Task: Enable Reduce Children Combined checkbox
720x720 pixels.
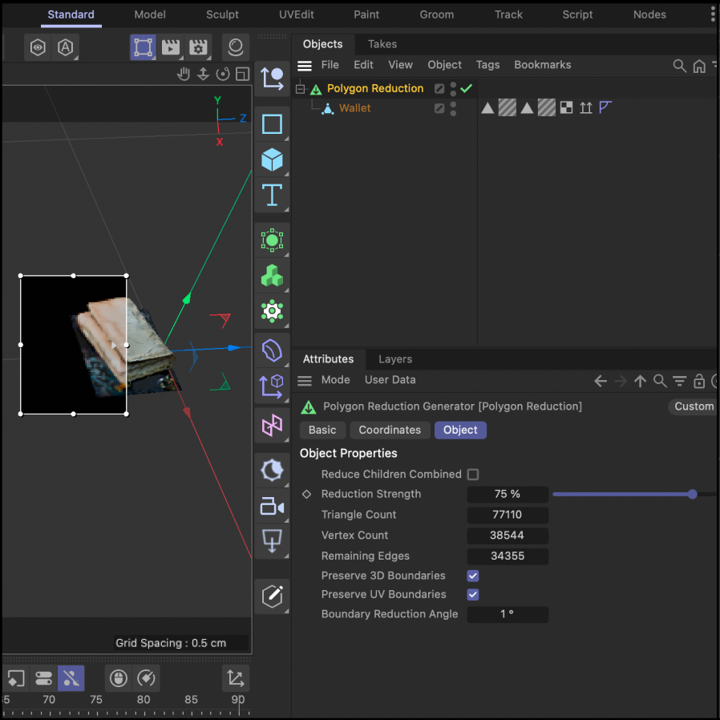Action: [x=473, y=475]
